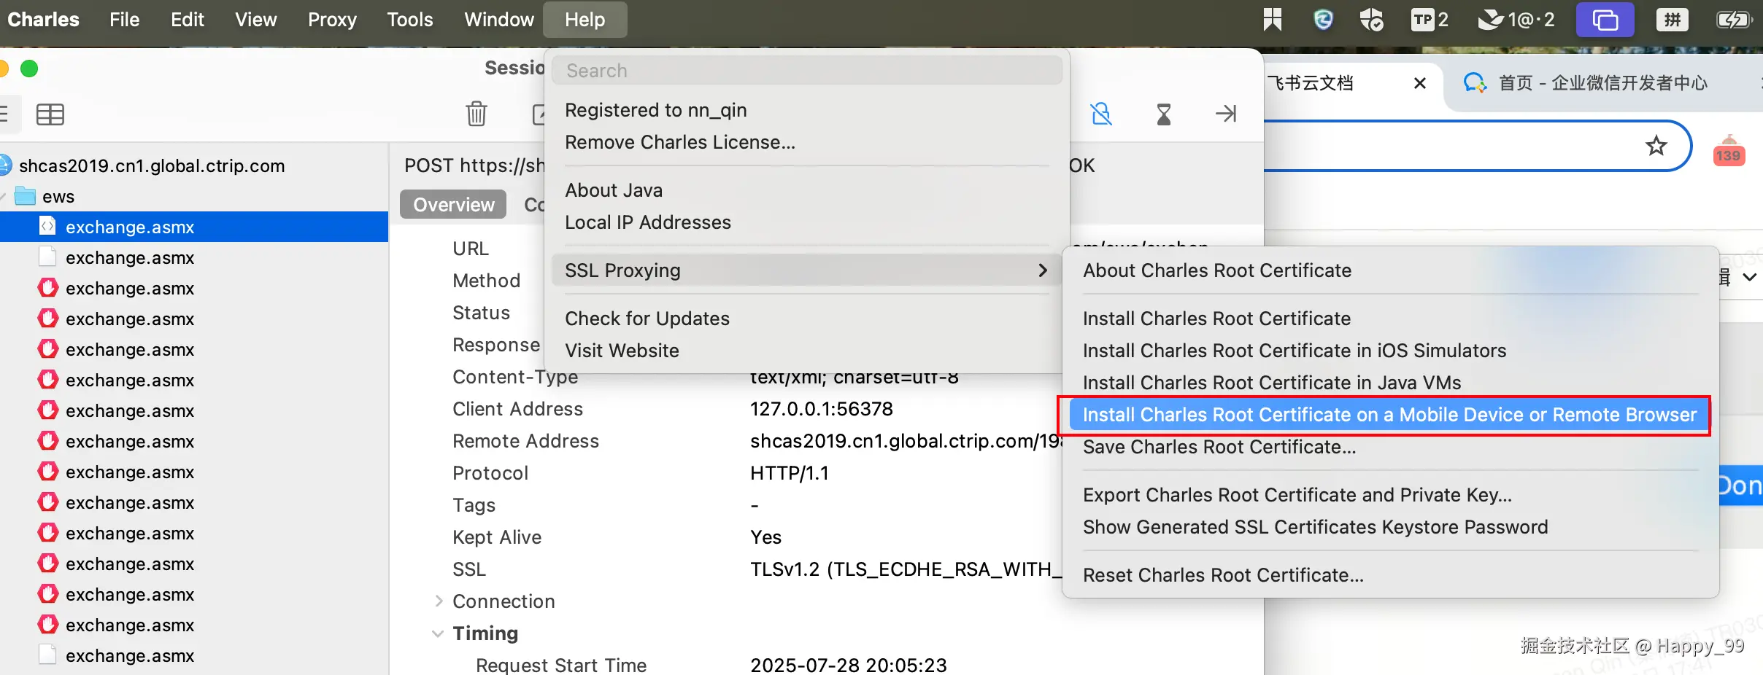Click the dropdown chevron in the browser window
This screenshot has width=1763, height=675.
click(1749, 277)
